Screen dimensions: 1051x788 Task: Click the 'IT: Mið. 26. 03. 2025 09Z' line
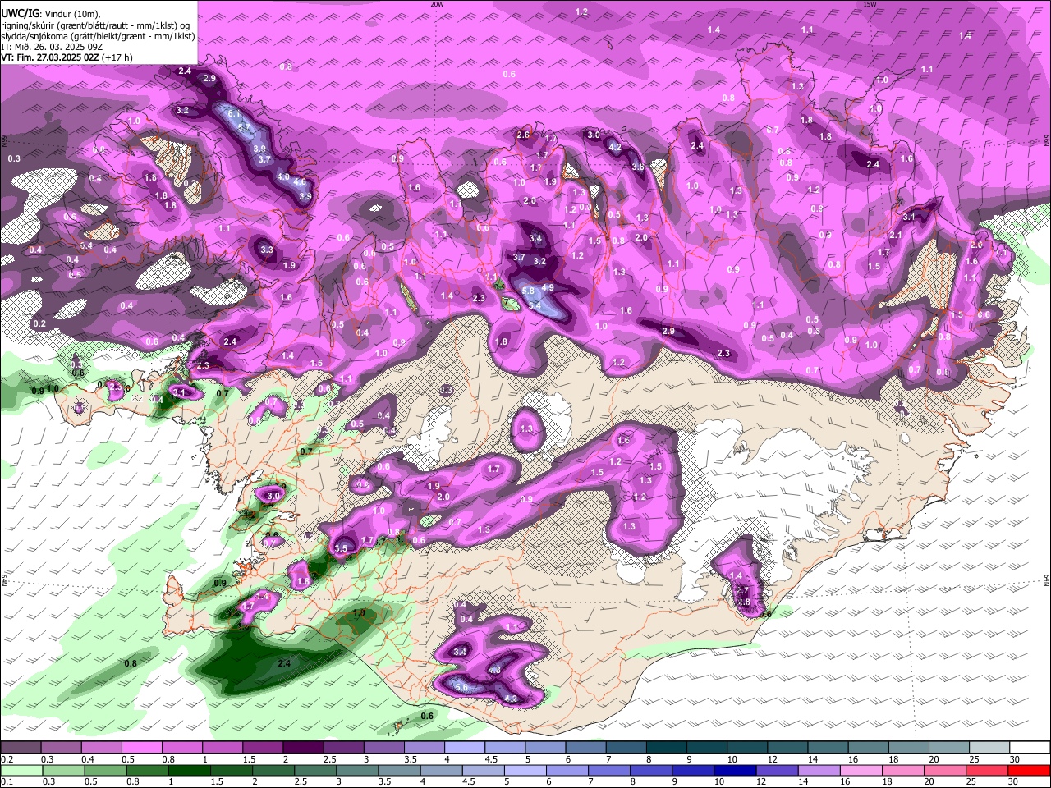52,47
